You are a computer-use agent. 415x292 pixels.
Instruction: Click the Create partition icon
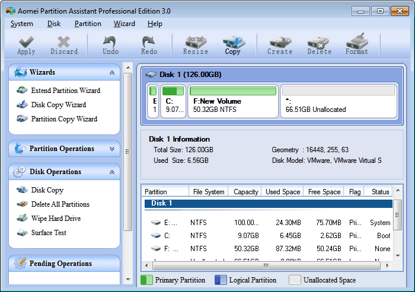coord(280,42)
